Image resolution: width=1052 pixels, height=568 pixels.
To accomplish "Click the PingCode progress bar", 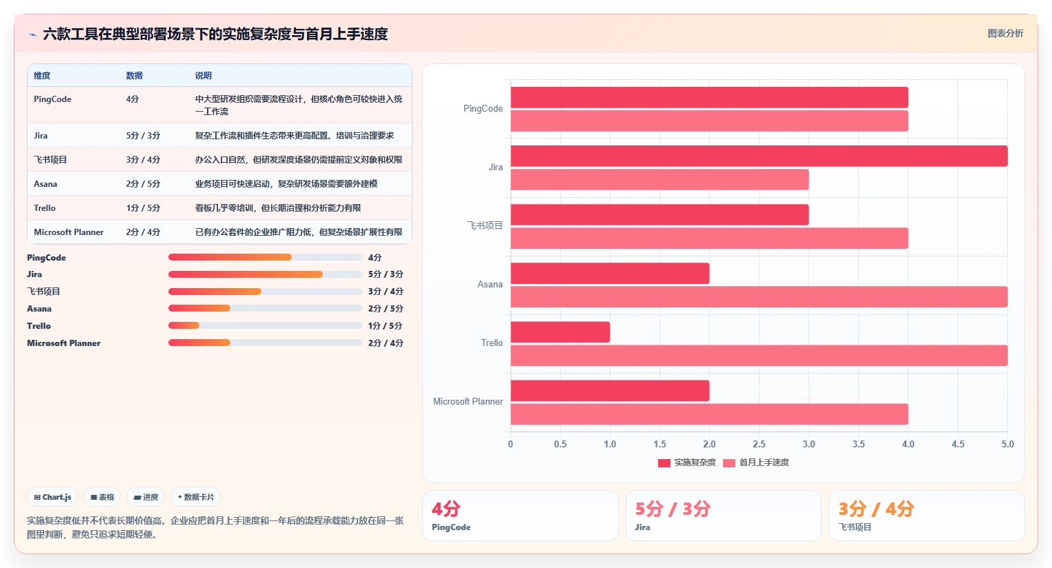I will pos(266,257).
